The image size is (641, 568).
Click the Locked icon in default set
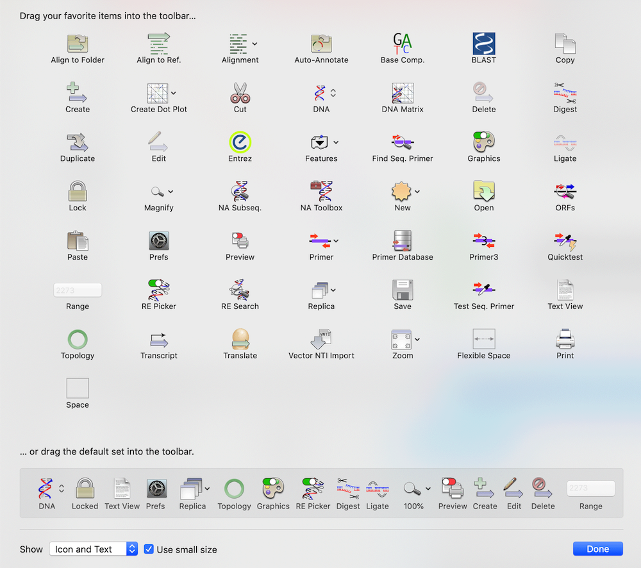(x=85, y=489)
